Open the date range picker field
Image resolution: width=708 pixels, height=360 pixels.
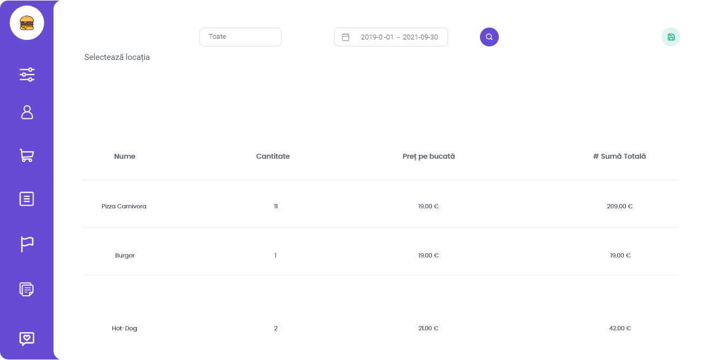click(x=391, y=37)
